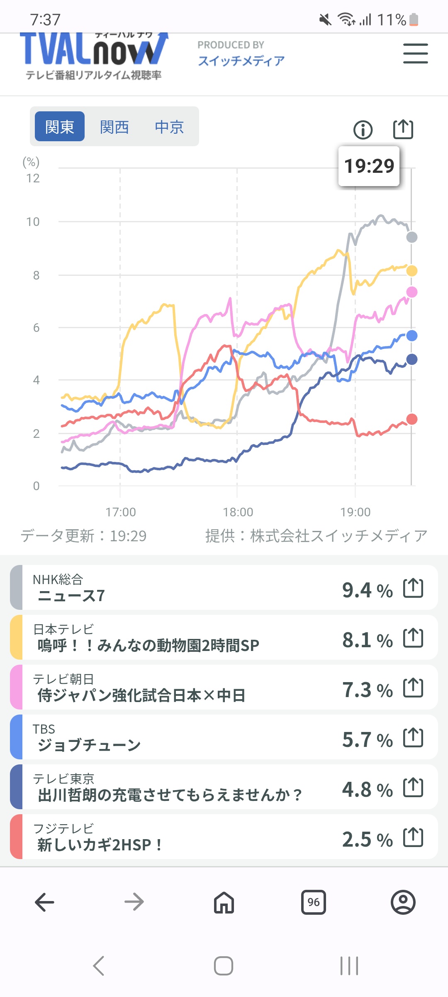Open スイッチメディア producer link
Viewport: 448px width, 997px height.
[241, 61]
